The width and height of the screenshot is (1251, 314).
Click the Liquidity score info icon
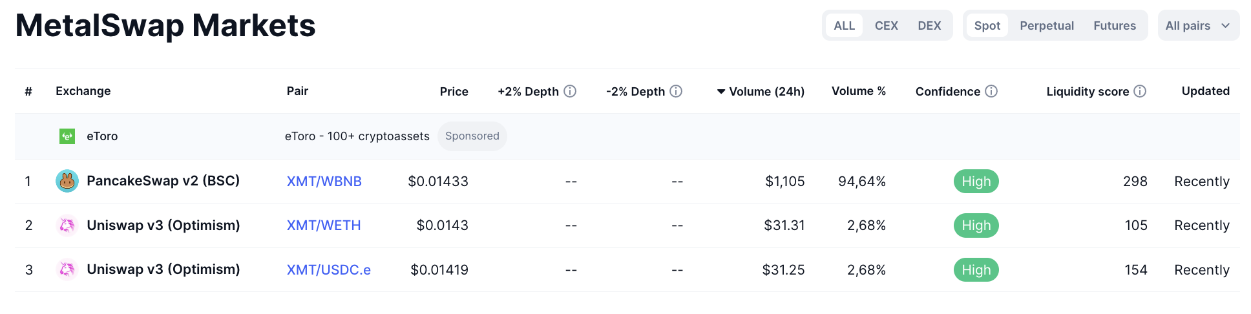click(x=1140, y=91)
